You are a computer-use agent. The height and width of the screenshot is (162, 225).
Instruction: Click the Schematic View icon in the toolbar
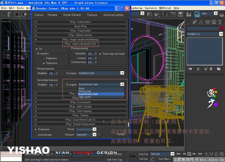(x=180, y=14)
